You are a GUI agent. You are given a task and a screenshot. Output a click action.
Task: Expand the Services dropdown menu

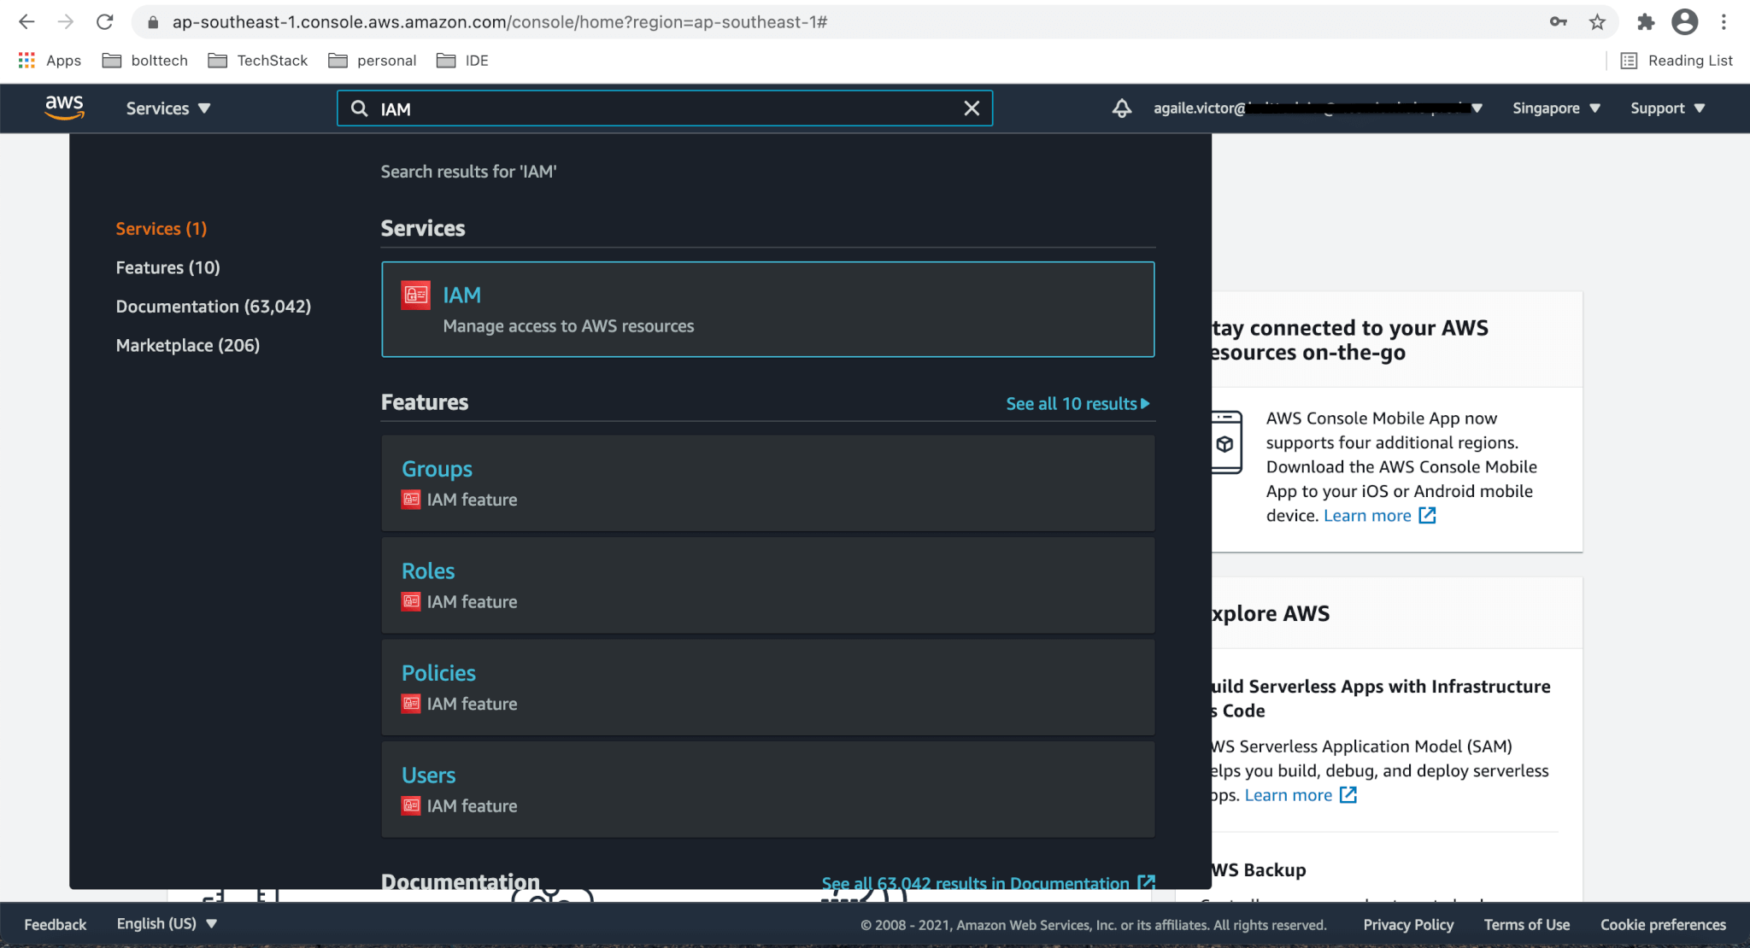(x=167, y=108)
